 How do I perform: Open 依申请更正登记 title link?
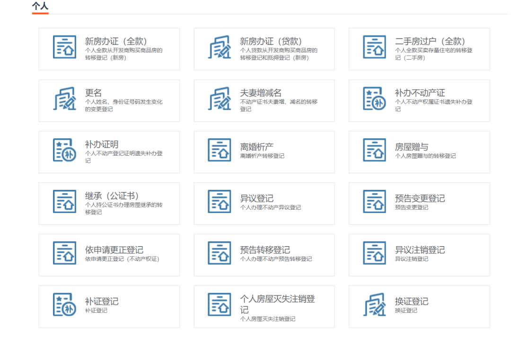tap(114, 250)
